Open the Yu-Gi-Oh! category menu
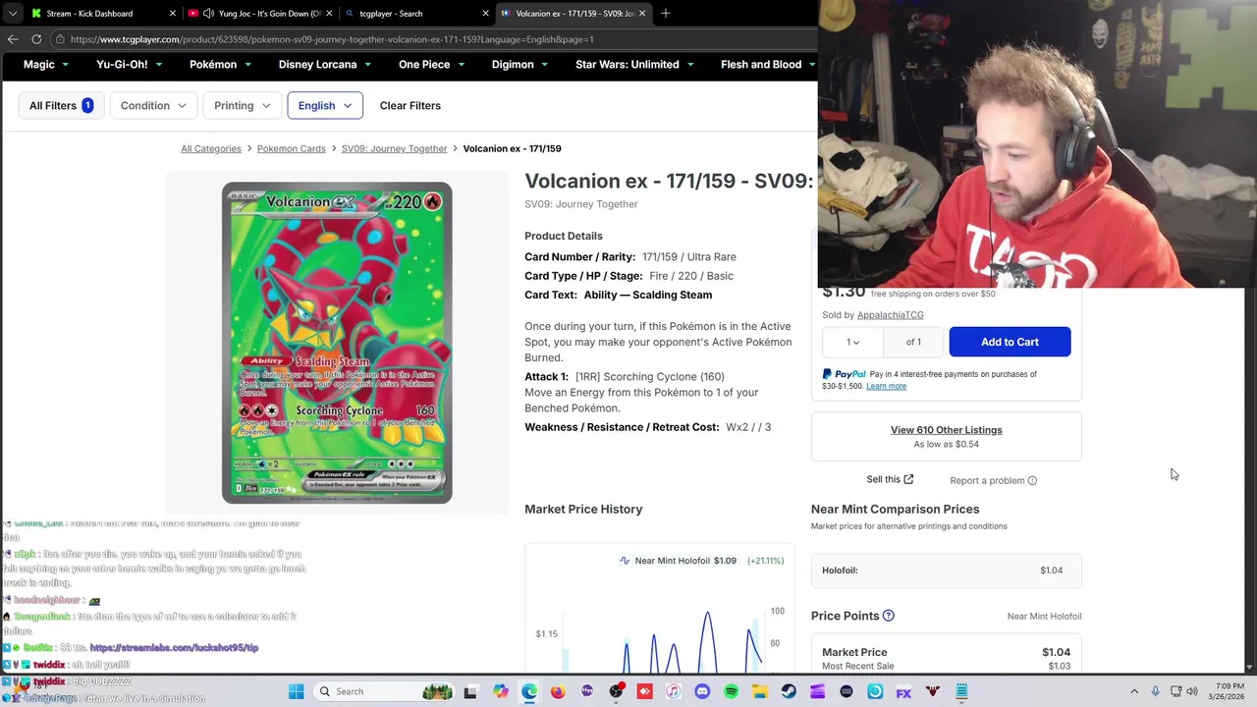1257x707 pixels. pyautogui.click(x=129, y=65)
